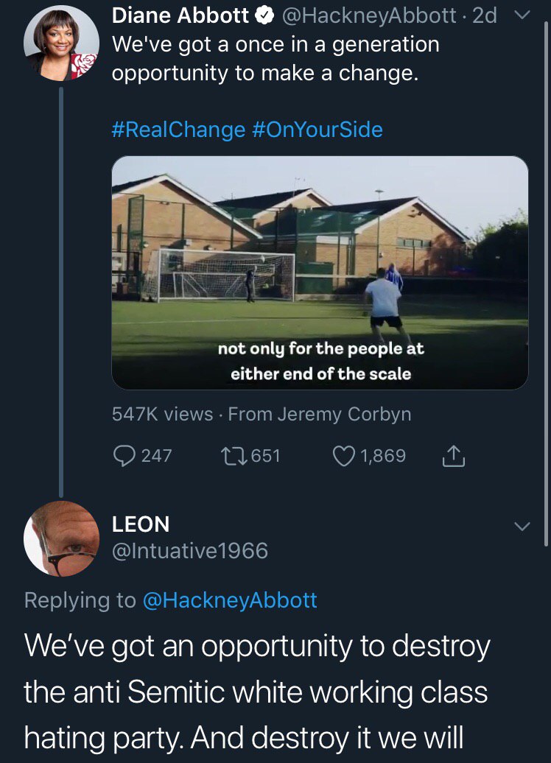The width and height of the screenshot is (551, 763).
Task: Expand the chevron menu on Diane Abbott's tweet
Action: pyautogui.click(x=522, y=15)
